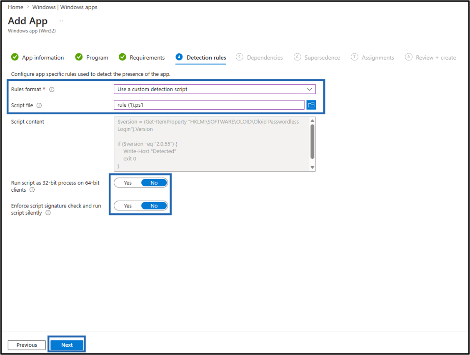The image size is (470, 355).
Task: Click the script content scroll up arrow
Action: (x=312, y=120)
